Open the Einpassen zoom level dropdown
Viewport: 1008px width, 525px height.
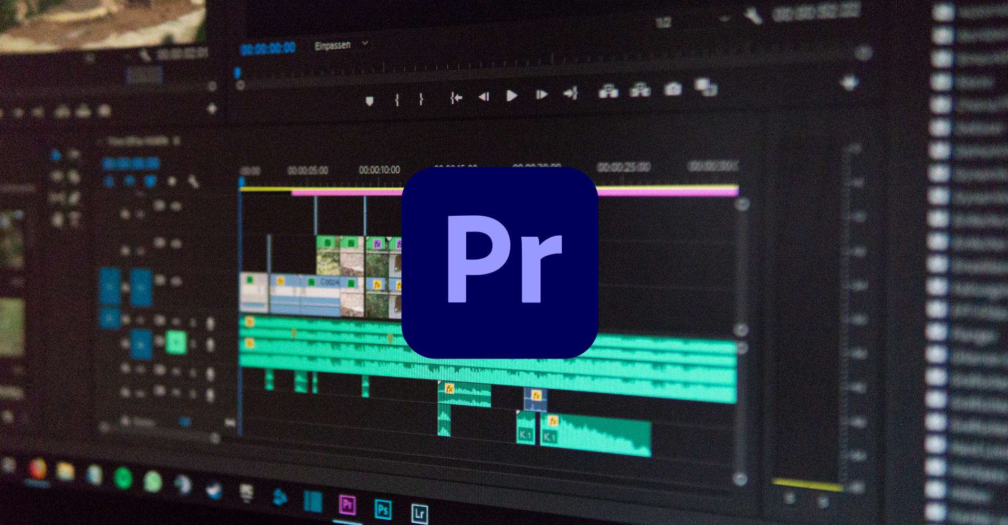[341, 45]
